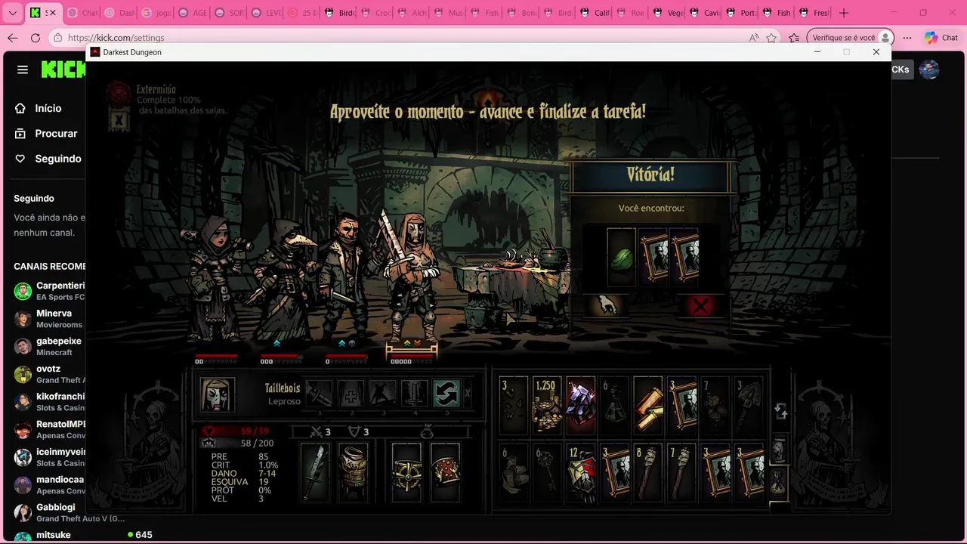Image resolution: width=967 pixels, height=544 pixels.
Task: Select the stack of 6 potion flasks
Action: pos(614,406)
